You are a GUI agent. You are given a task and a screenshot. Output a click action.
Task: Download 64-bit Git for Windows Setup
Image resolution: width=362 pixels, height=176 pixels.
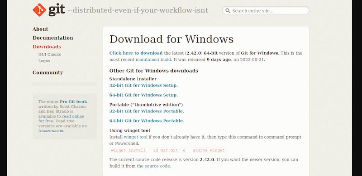[x=143, y=95]
